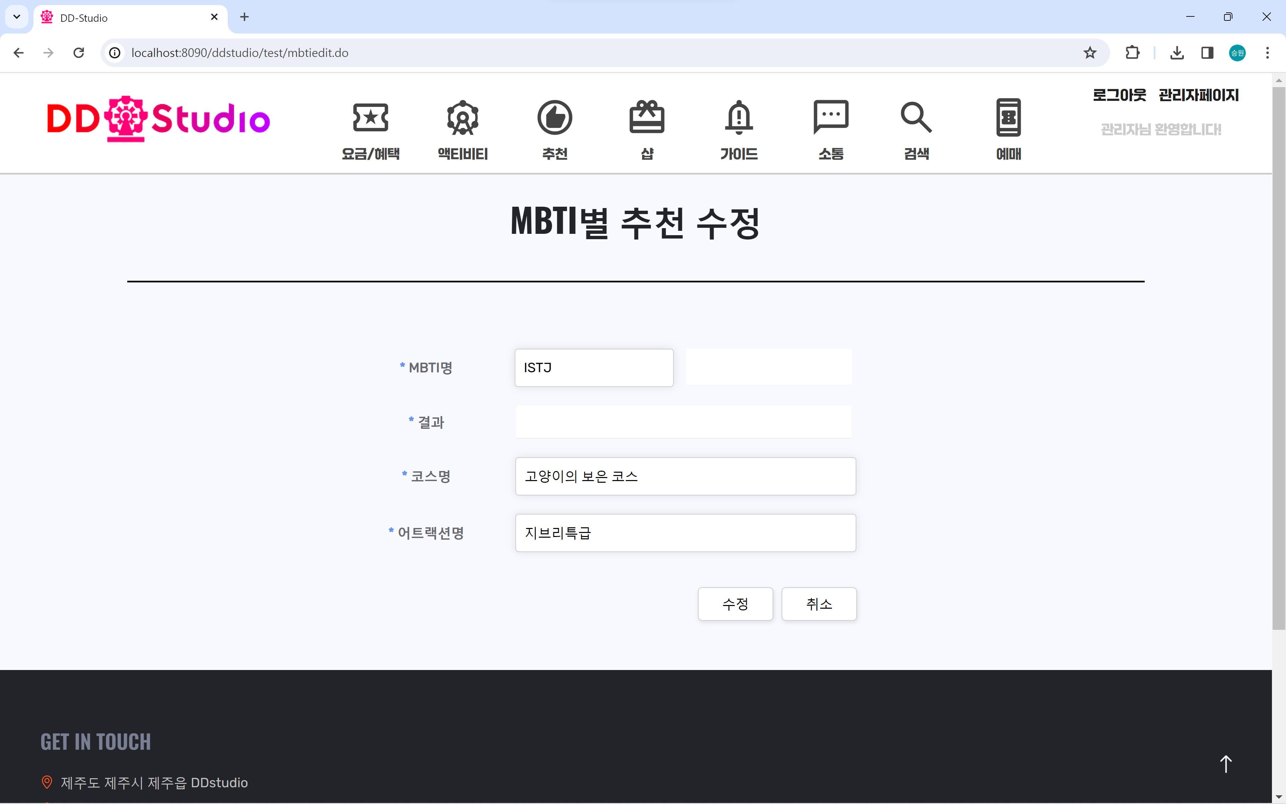1286x804 pixels.
Task: Click the page vertical scrollbar
Action: click(x=1279, y=359)
